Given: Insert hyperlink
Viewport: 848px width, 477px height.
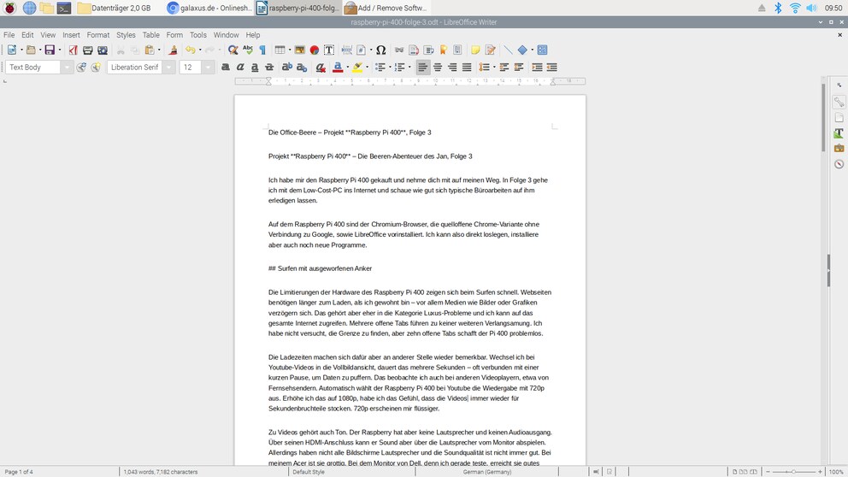Looking at the screenshot, I should point(399,50).
